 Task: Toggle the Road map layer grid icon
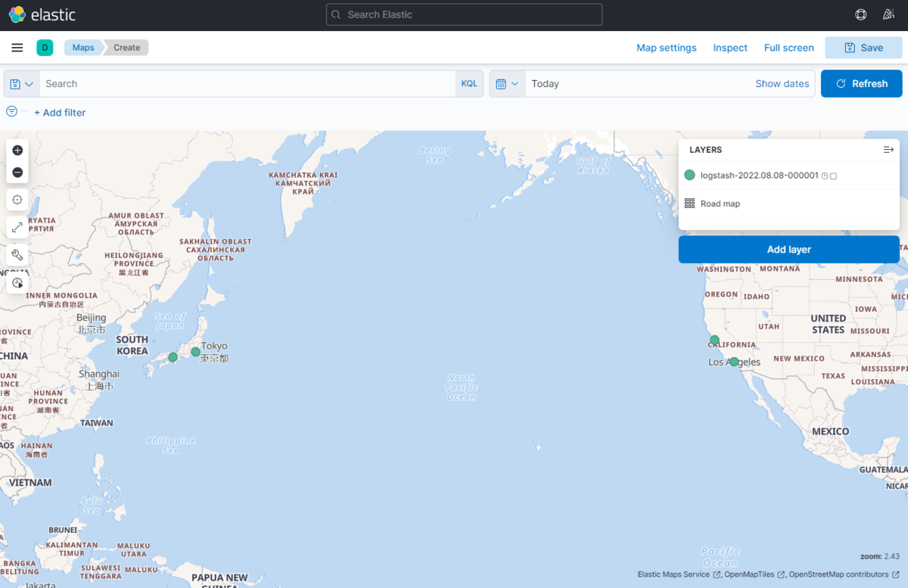[689, 204]
